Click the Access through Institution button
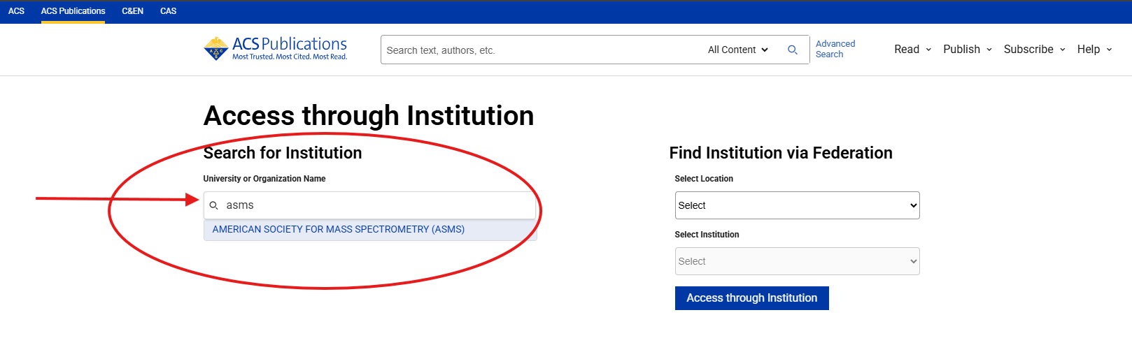The width and height of the screenshot is (1132, 345). tap(751, 298)
